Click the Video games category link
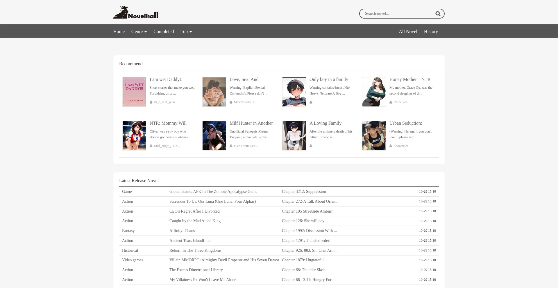This screenshot has width=558, height=288. [x=133, y=260]
